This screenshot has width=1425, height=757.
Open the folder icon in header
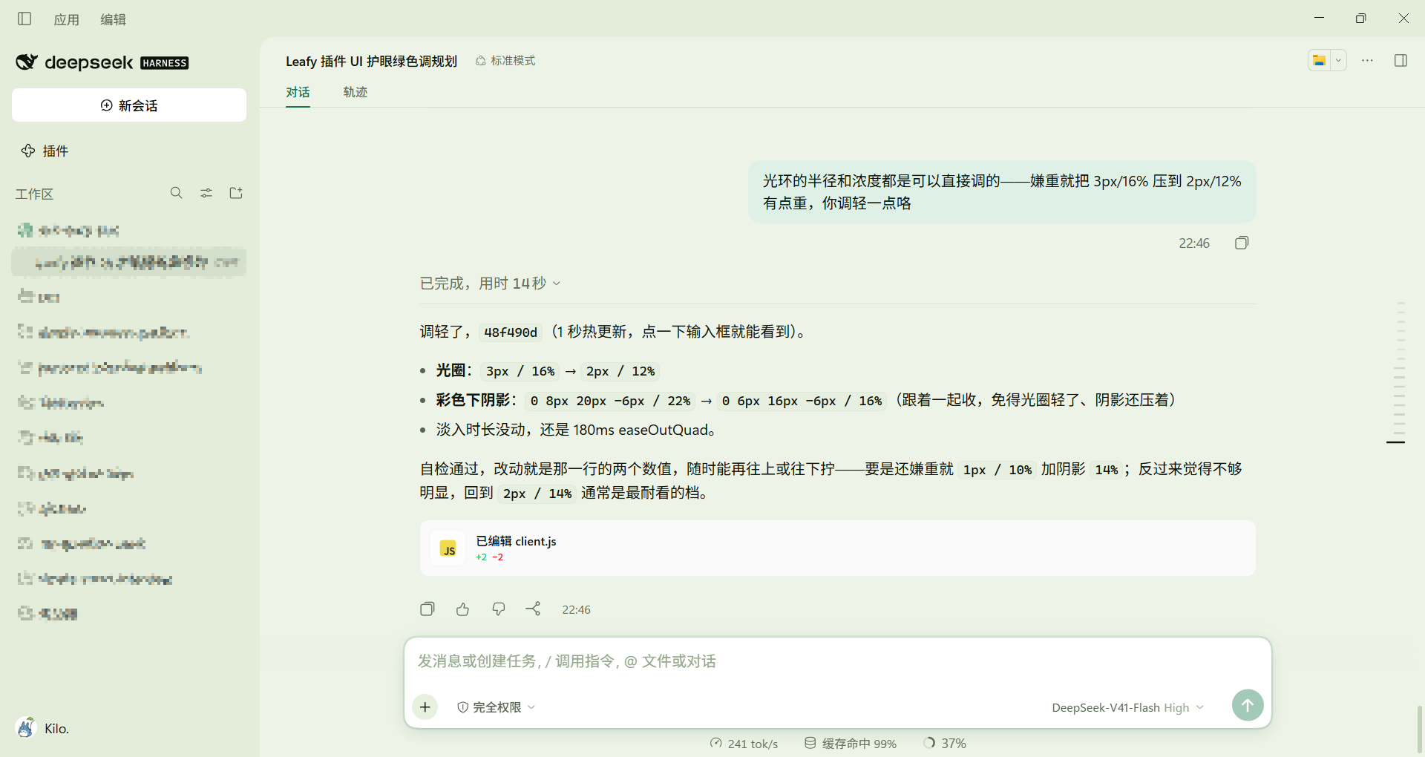pos(1320,61)
